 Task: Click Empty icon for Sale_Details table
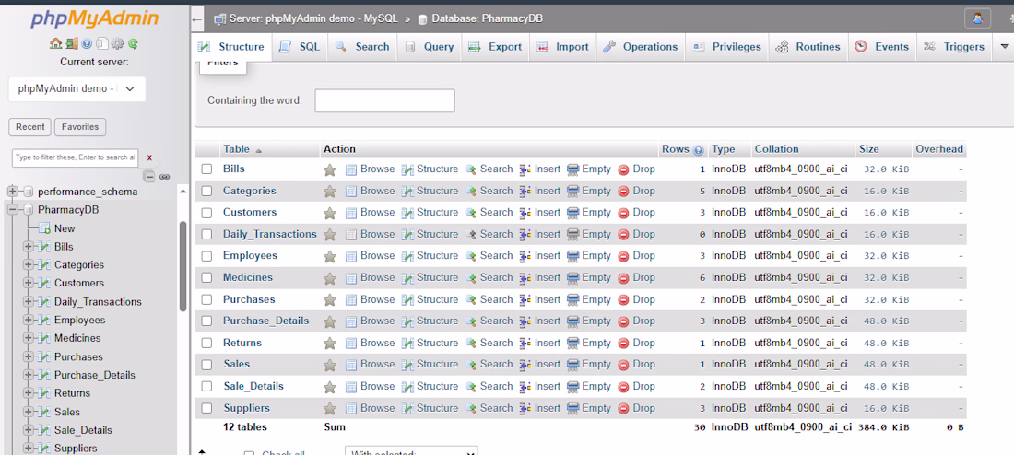pos(573,387)
